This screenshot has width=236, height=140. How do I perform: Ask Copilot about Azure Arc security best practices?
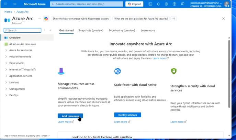coord(141,19)
